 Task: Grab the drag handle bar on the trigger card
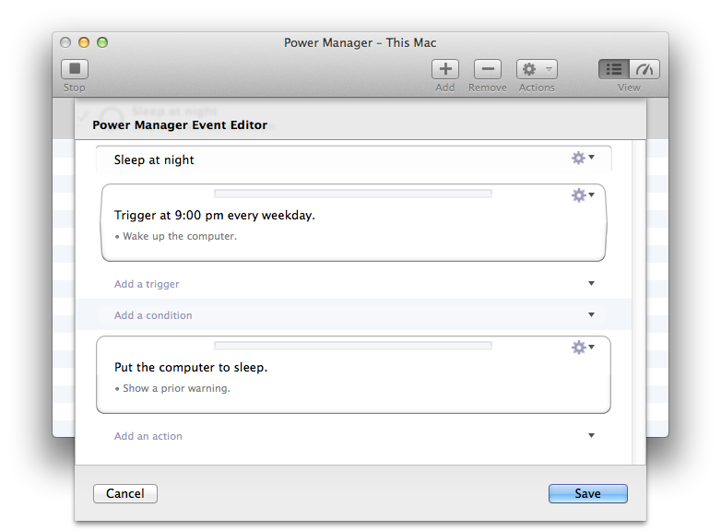click(353, 194)
